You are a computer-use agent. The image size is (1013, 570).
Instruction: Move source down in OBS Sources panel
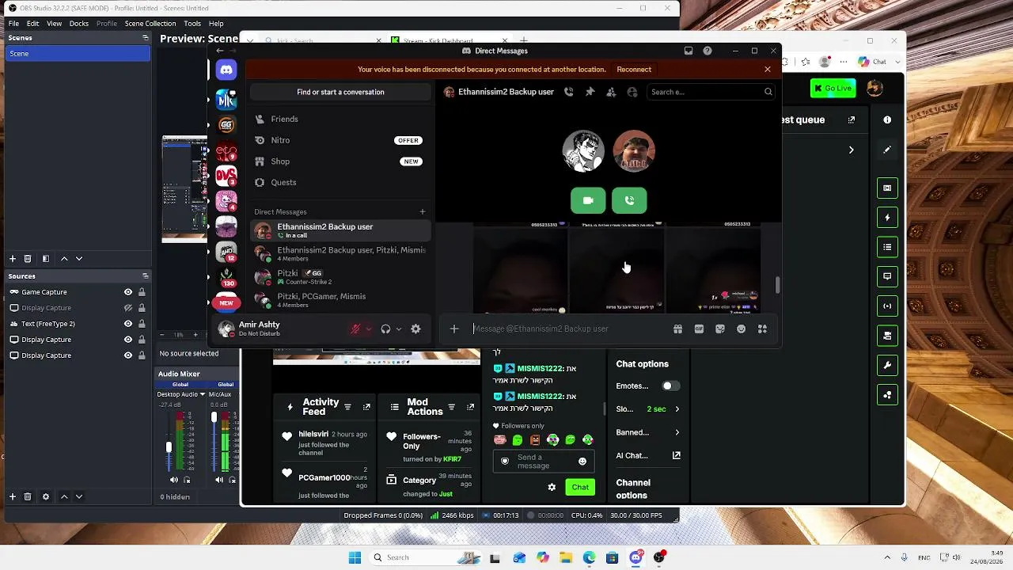79,496
